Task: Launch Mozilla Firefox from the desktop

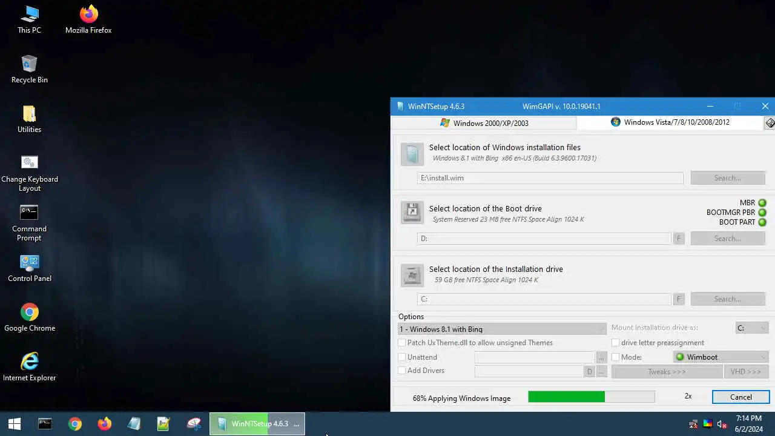Action: (88, 19)
